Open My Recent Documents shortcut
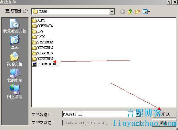The width and height of the screenshot is (178, 130). point(15,26)
